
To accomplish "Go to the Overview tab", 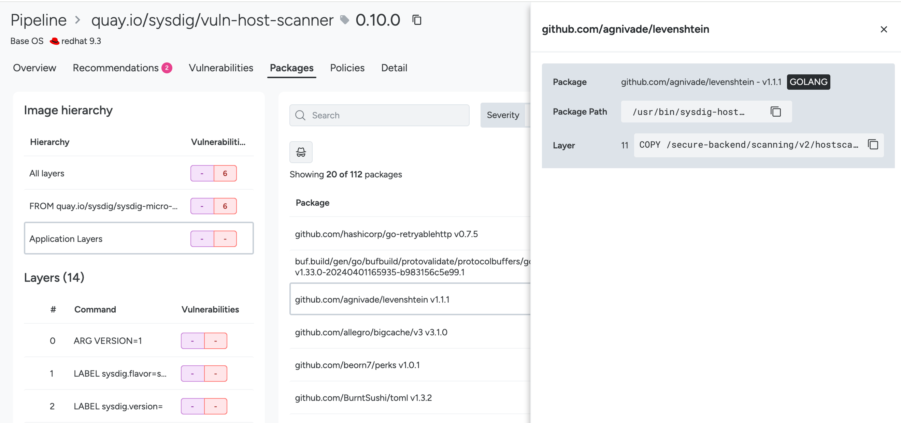I will coord(34,68).
